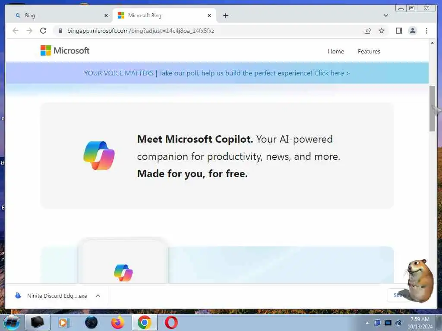Click the taskbar clock showing 7:59 AM
This screenshot has height=331, width=442.
pos(420,323)
